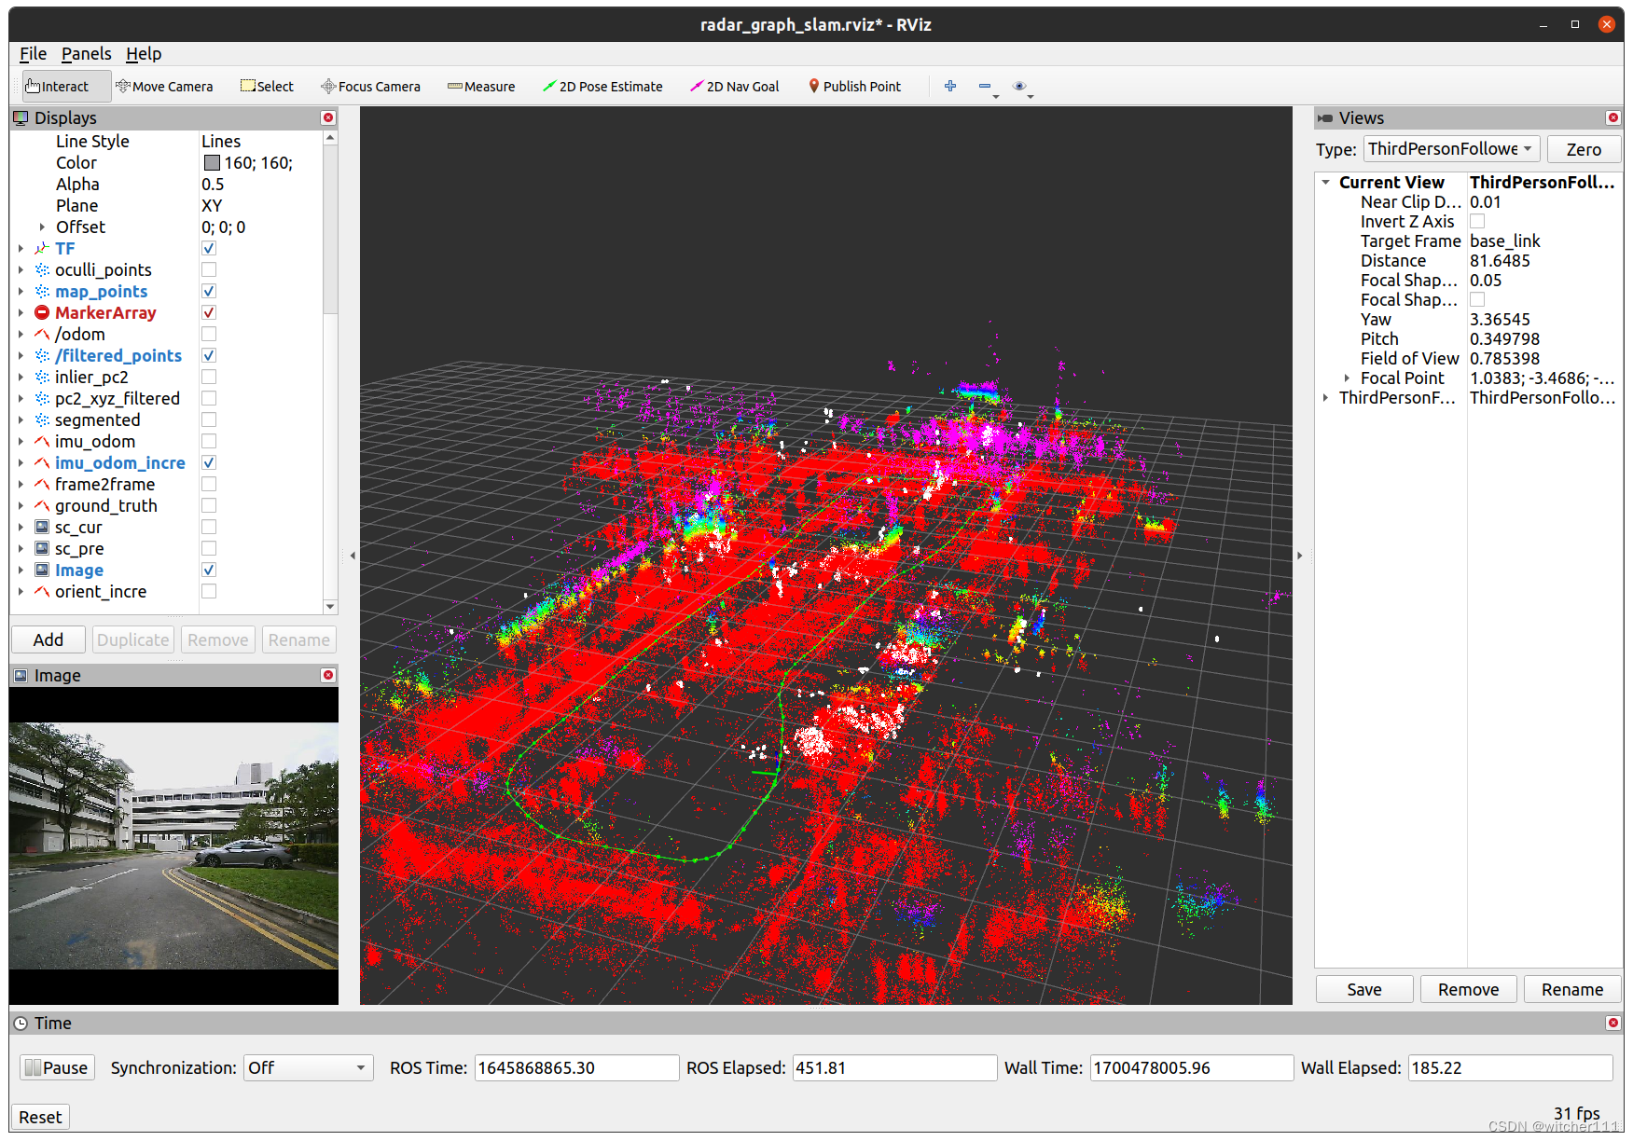
Task: Collapse left panel via splitter arrow
Action: [353, 556]
